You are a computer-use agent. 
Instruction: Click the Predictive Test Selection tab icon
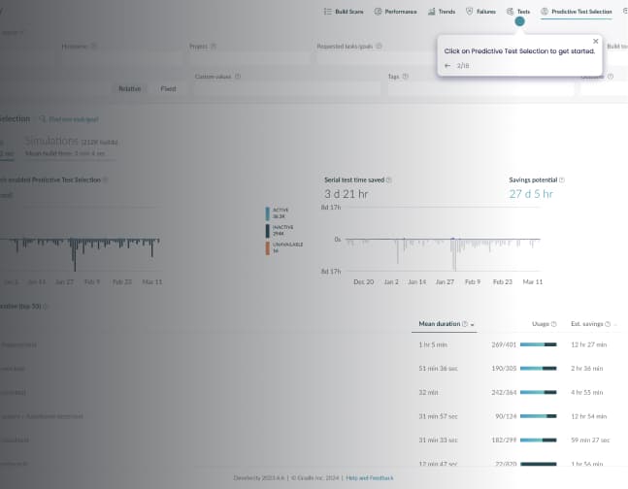tap(545, 12)
